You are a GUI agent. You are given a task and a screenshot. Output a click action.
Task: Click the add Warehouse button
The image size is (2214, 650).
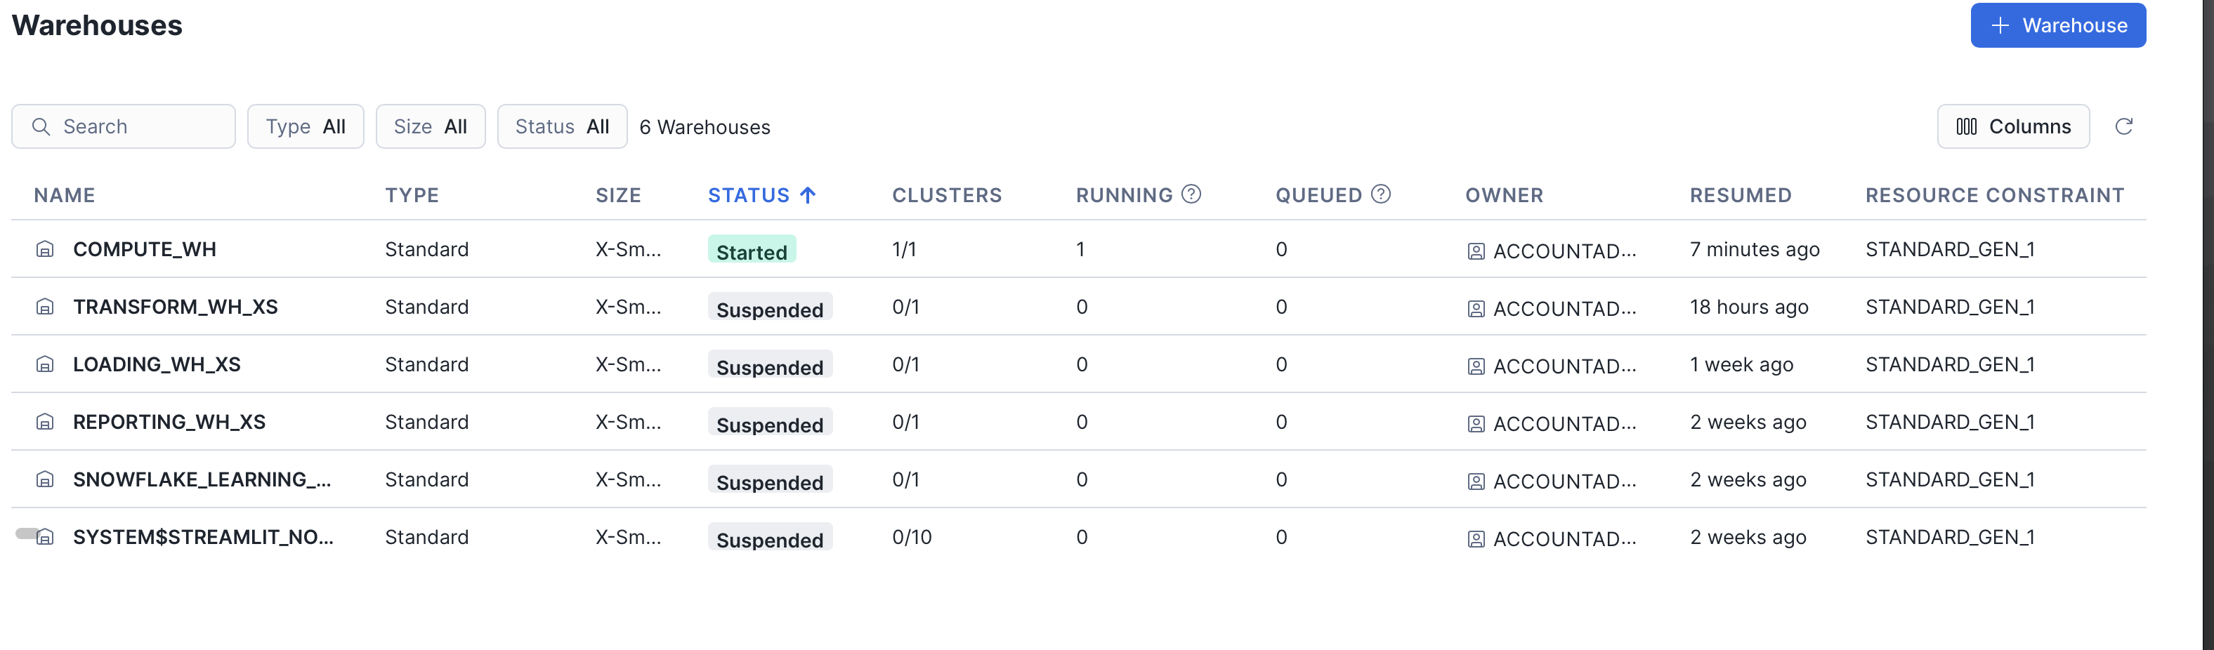pyautogui.click(x=2057, y=25)
